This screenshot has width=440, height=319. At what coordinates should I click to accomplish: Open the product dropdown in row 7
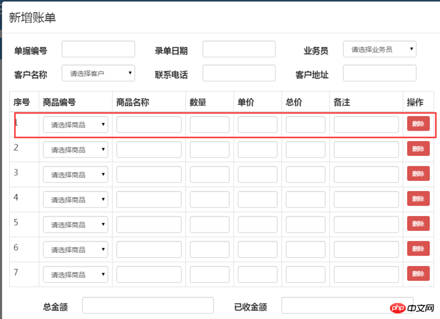click(75, 274)
